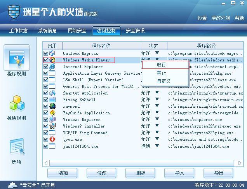Click the 增加 add button
This screenshot has width=247, height=189.
click(63, 173)
